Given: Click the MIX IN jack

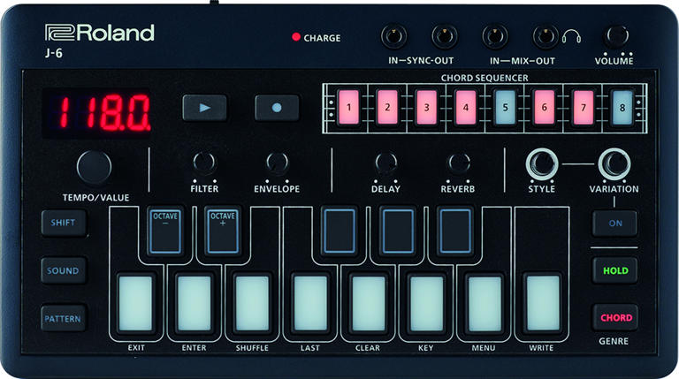Looking at the screenshot, I should point(495,36).
